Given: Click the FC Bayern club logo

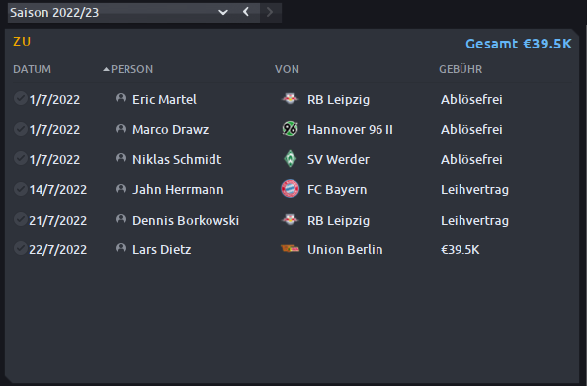Looking at the screenshot, I should click(290, 189).
